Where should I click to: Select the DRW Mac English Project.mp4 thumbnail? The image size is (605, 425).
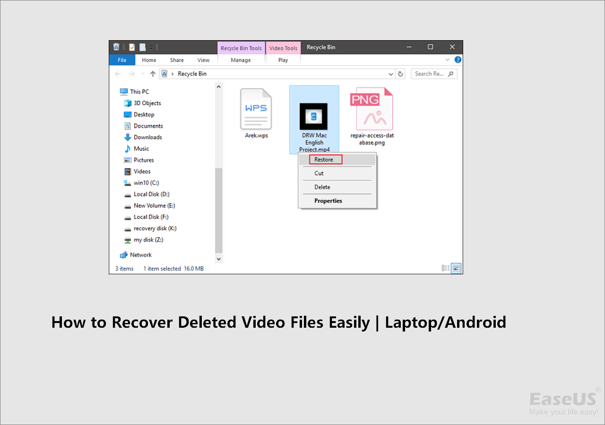click(x=313, y=117)
